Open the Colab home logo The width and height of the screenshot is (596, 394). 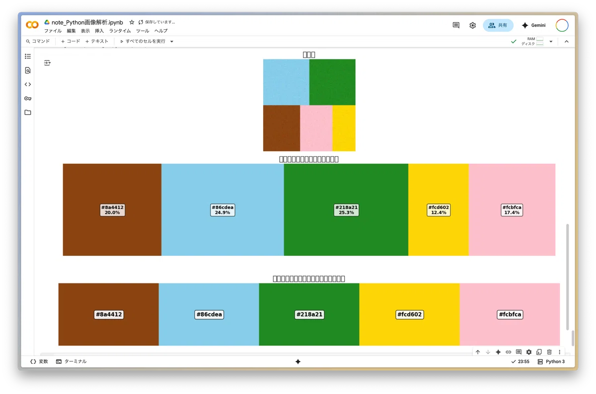(x=32, y=25)
